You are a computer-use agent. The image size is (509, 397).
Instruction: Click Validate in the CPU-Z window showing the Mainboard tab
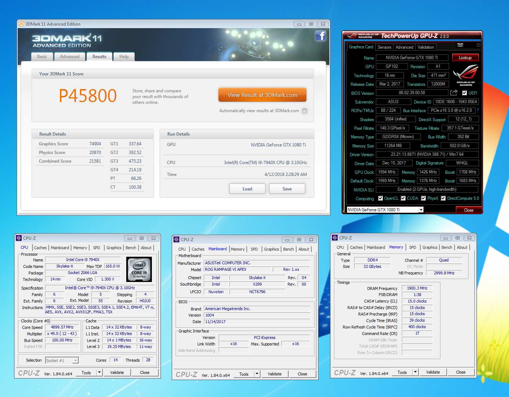275,374
